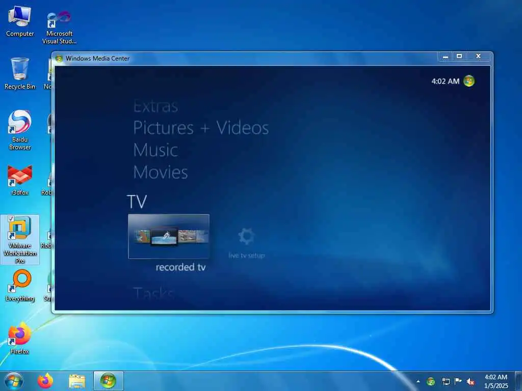This screenshot has height=391, width=522.
Task: Click Media Center taskbar button
Action: click(x=109, y=381)
